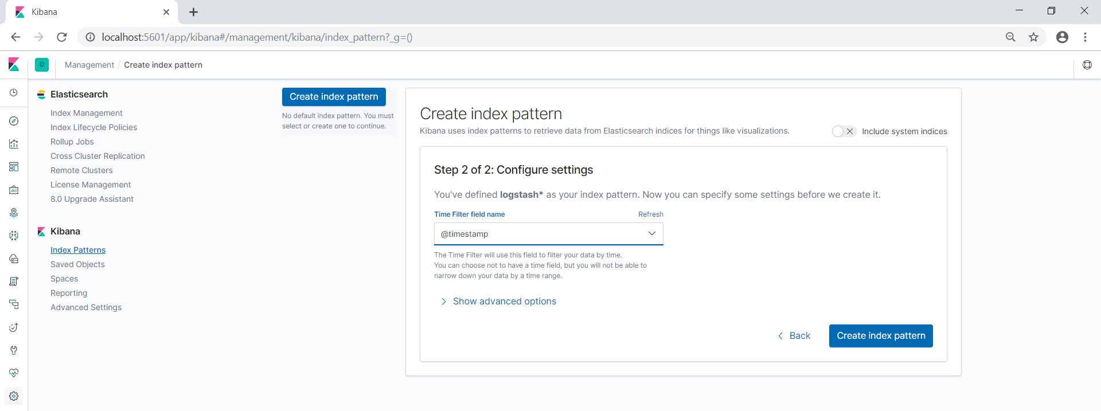Open Management gear icon in sidebar

point(14,396)
